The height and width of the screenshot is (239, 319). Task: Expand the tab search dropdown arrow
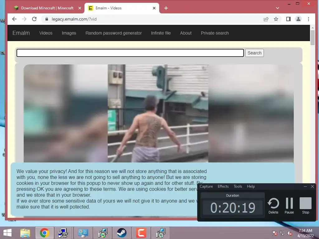click(x=278, y=8)
